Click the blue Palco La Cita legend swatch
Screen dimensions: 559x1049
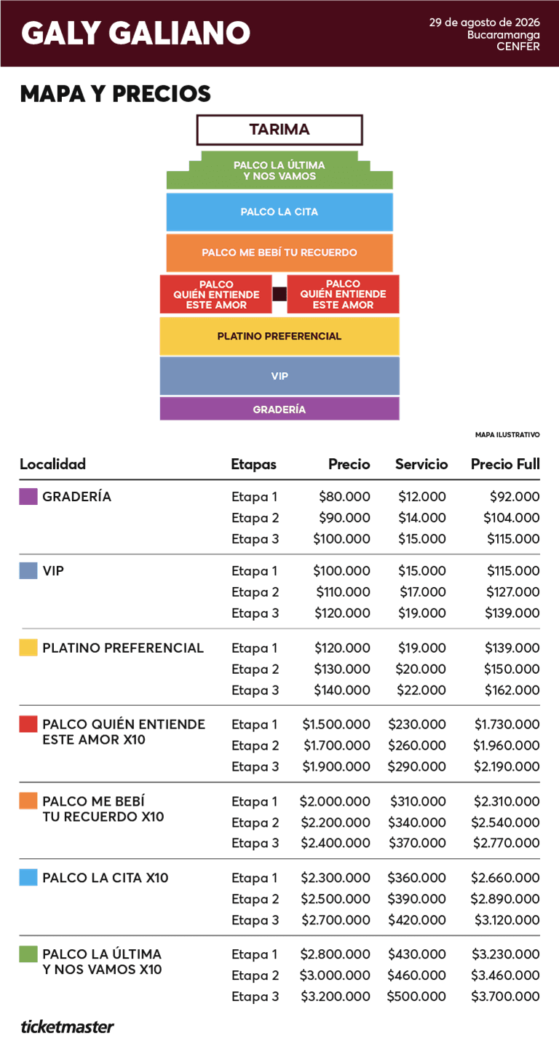point(28,878)
